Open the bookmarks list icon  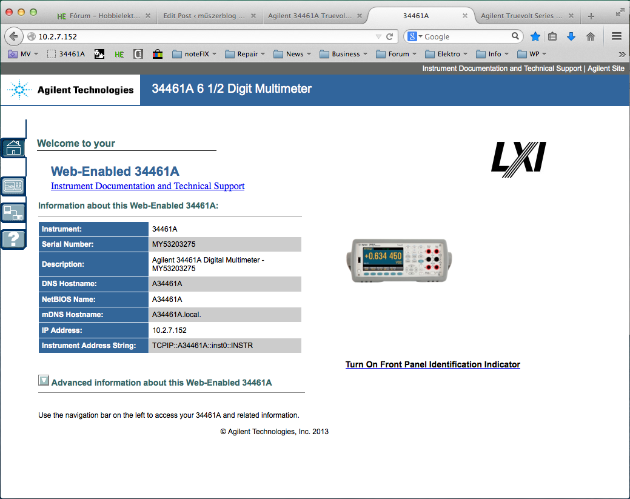coord(552,36)
